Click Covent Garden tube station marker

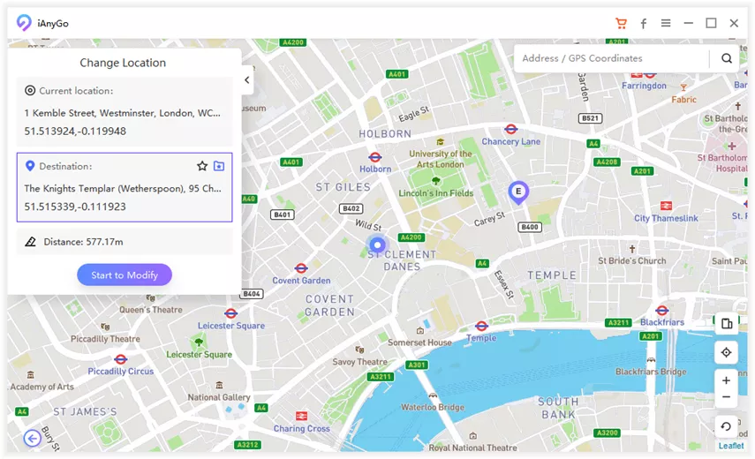301,268
